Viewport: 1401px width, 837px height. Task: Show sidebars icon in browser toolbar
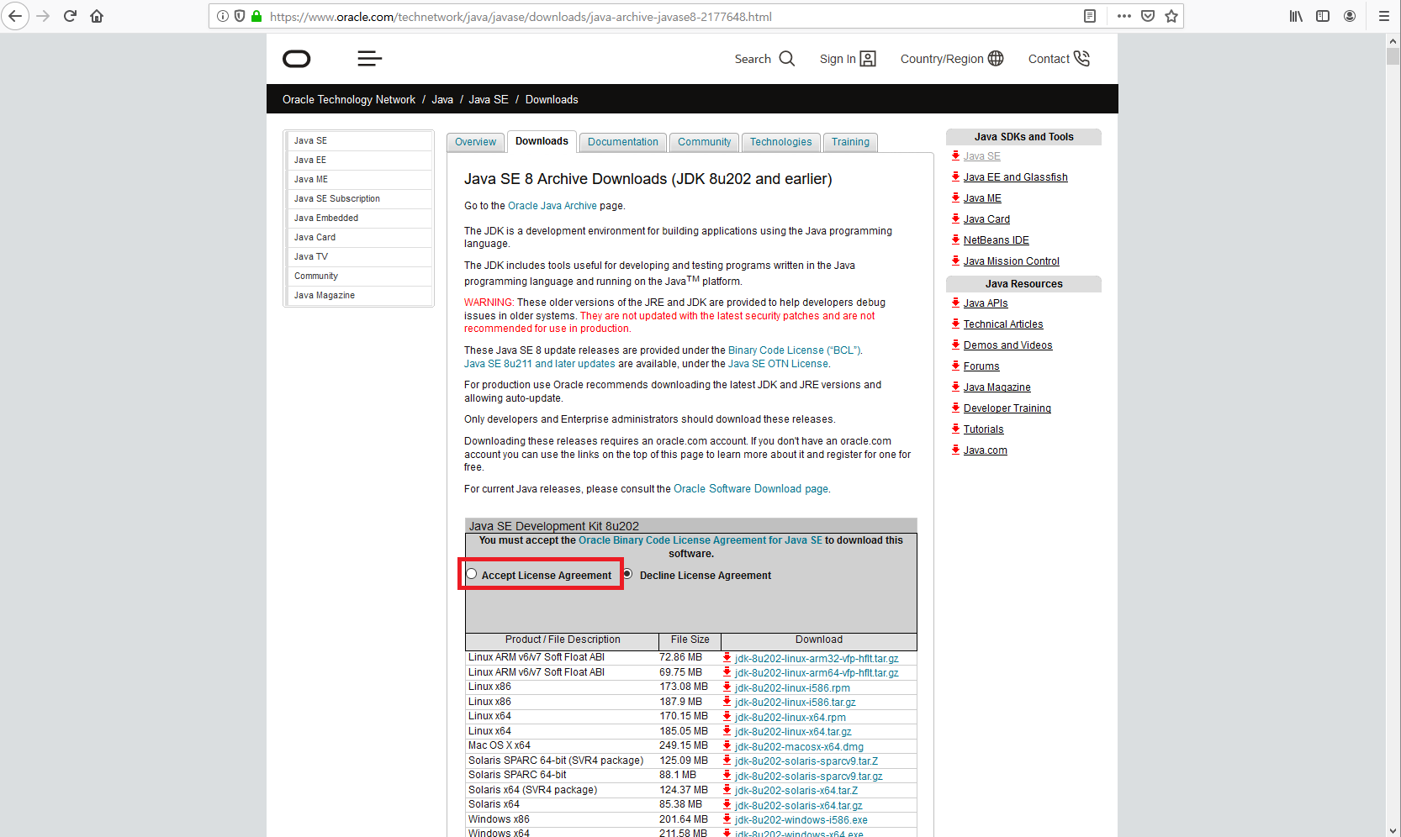(1323, 16)
